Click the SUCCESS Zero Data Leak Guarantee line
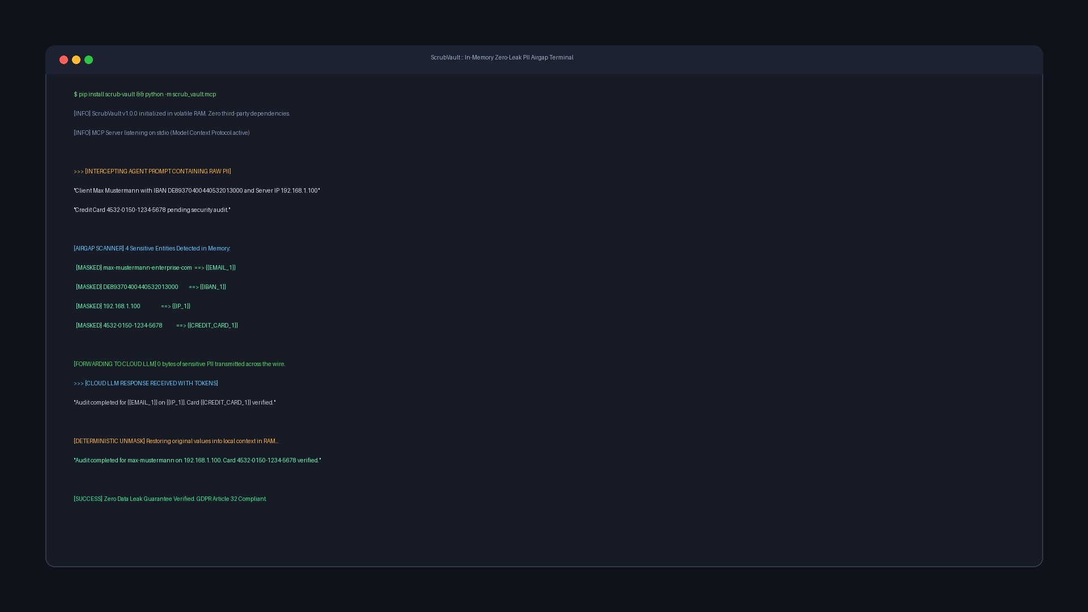 170,499
